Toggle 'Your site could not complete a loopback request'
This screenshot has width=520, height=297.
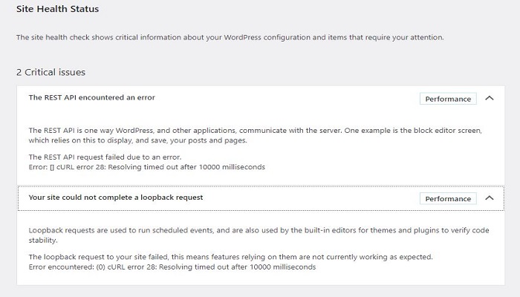115,198
